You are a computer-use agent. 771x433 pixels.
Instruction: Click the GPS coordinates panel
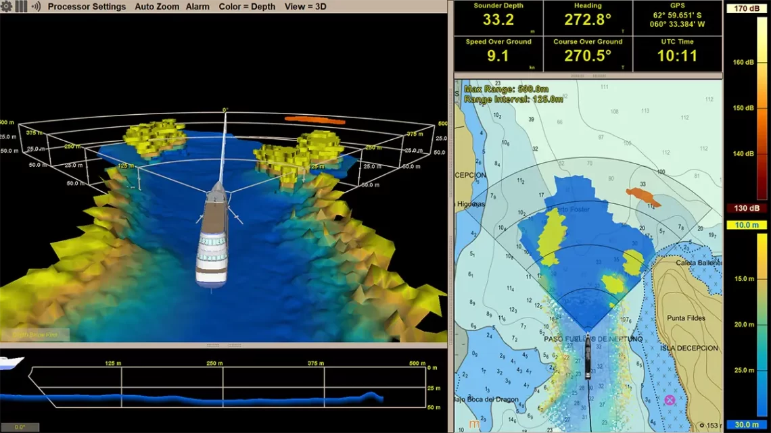[677, 18]
